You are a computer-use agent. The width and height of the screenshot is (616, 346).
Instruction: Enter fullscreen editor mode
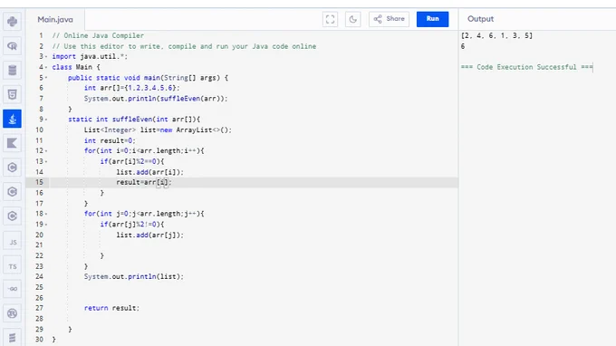330,19
